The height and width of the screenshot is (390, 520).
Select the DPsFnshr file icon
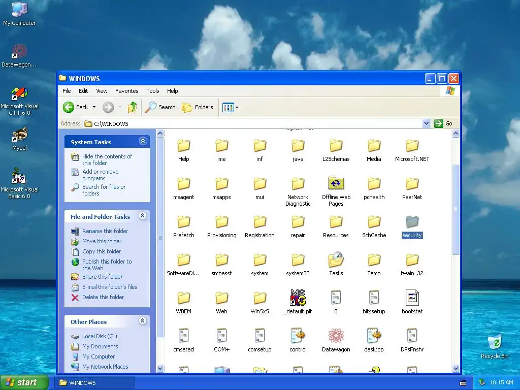[412, 336]
